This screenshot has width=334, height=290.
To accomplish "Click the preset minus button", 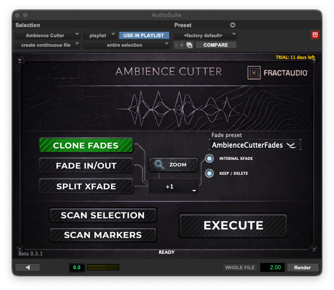I will pos(176,45).
